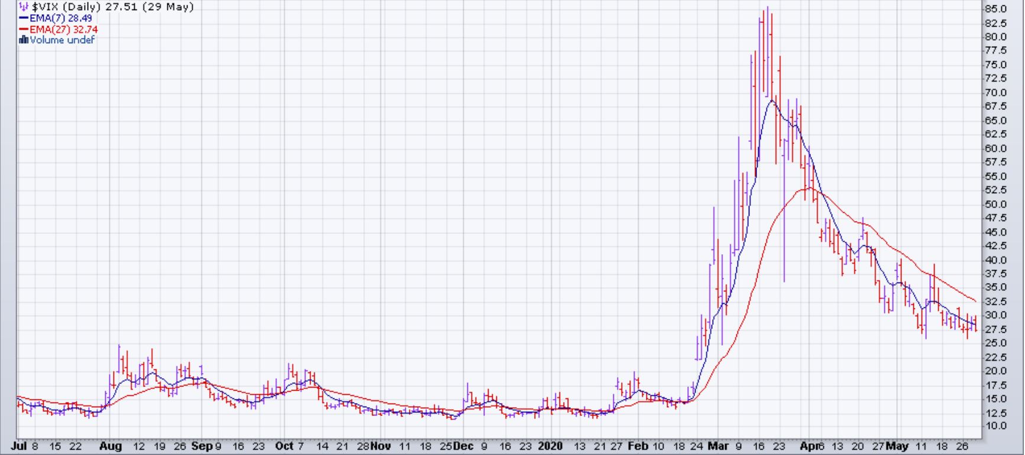Viewport: 1025px width, 455px height.
Task: Click the red EMA(27) line swatch
Action: 24,29
